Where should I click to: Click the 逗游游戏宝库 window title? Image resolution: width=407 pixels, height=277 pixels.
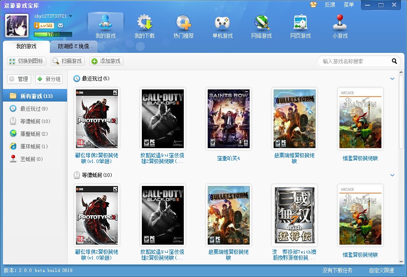coord(21,5)
